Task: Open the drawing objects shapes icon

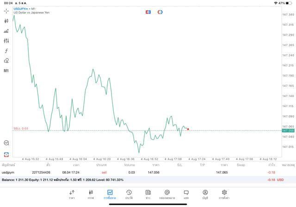Action: pos(6,61)
